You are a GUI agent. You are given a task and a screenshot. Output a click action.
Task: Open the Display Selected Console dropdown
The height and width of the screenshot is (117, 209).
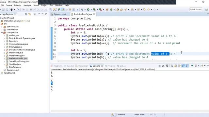pyautogui.click(x=199, y=66)
